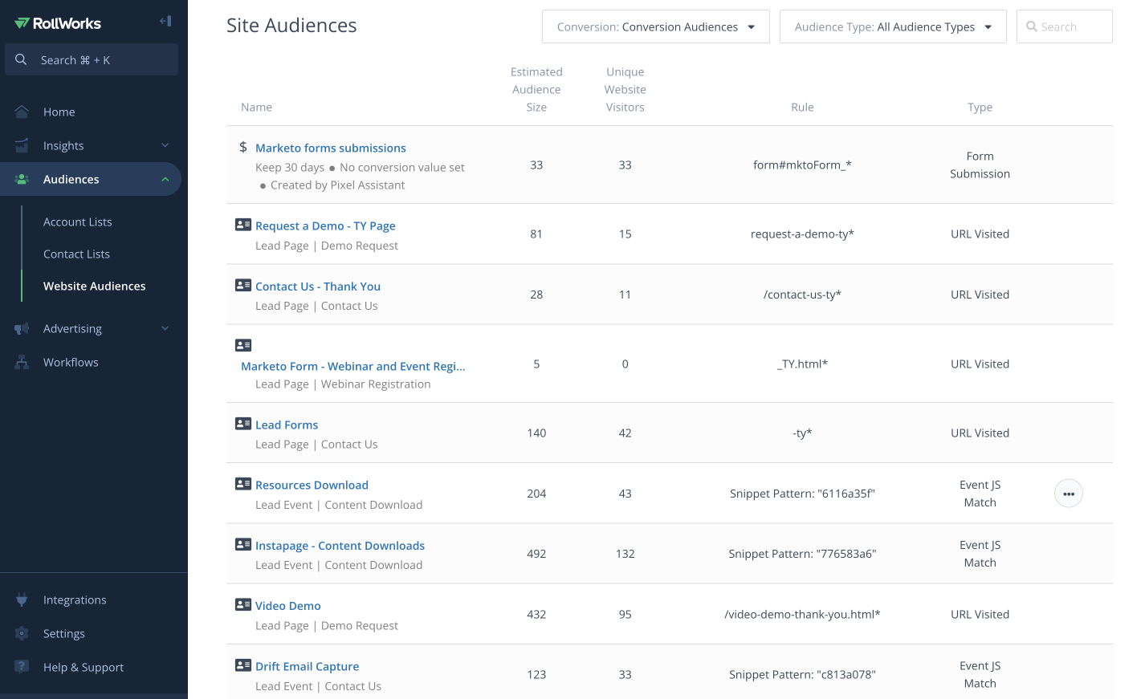Open Marketo Form - Webinar and Event Regi… audience
This screenshot has width=1145, height=699.
pos(353,366)
